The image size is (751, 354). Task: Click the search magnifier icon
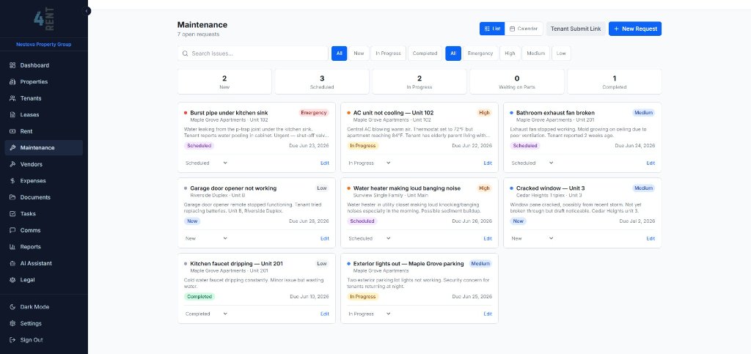coord(186,54)
